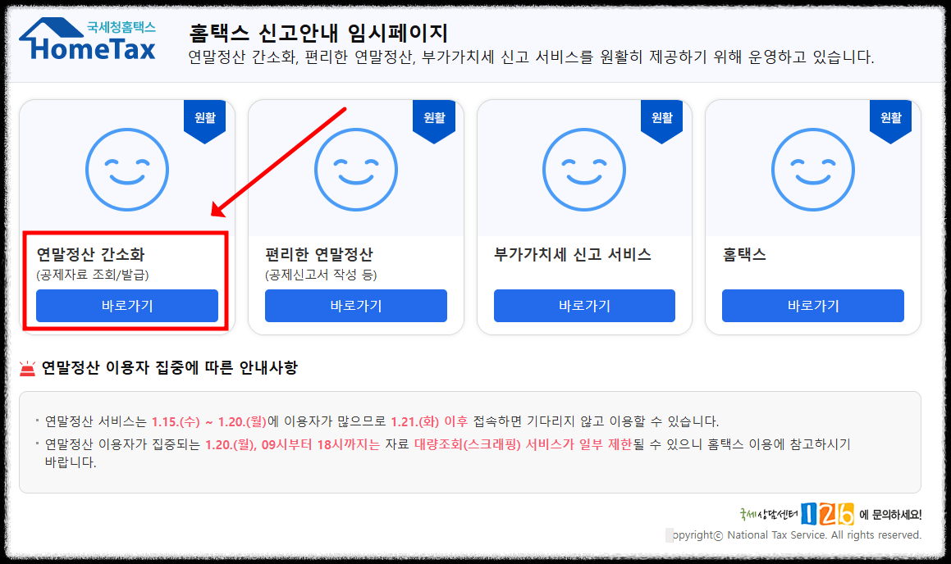Click the 원활 badge on 연말정산 간소화 card
Screen dimensions: 951x564
click(204, 116)
